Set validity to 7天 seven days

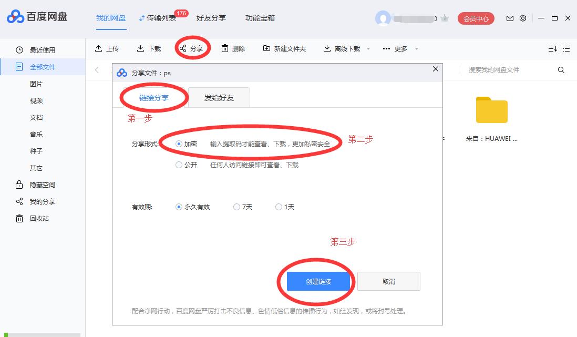click(x=237, y=207)
